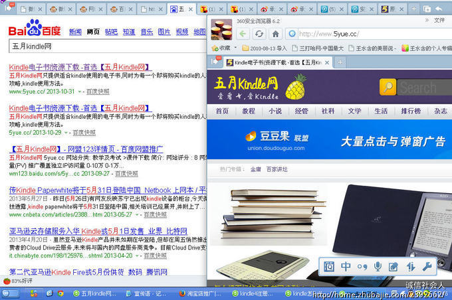Go to 首页 on 五月Kindle网
The width and height of the screenshot is (452, 300).
tap(222, 111)
